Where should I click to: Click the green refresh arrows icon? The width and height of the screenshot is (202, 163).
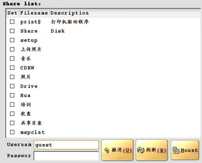coord(141,150)
